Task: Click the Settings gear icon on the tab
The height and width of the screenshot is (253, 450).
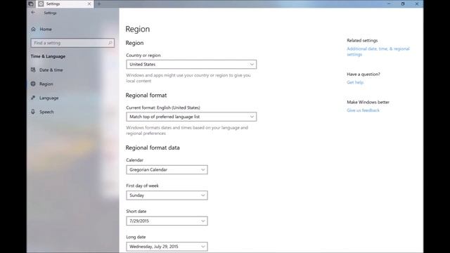Action: 41,4
